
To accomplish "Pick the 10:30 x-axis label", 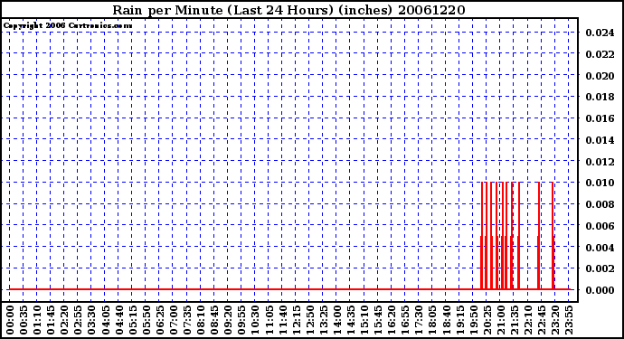I will 255,320.
